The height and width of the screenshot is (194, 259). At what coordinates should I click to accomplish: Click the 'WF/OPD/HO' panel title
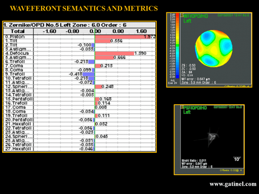tap(196, 16)
